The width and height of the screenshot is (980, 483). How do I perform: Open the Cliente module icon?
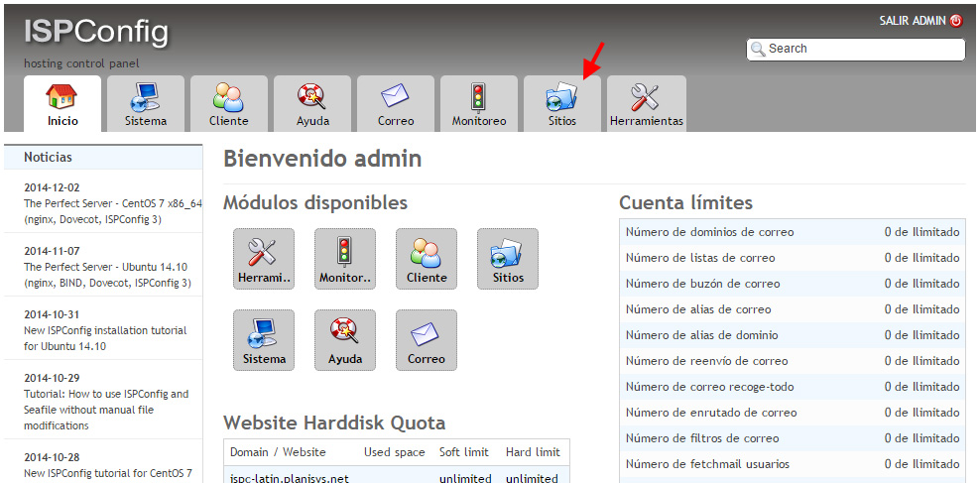[x=427, y=259]
